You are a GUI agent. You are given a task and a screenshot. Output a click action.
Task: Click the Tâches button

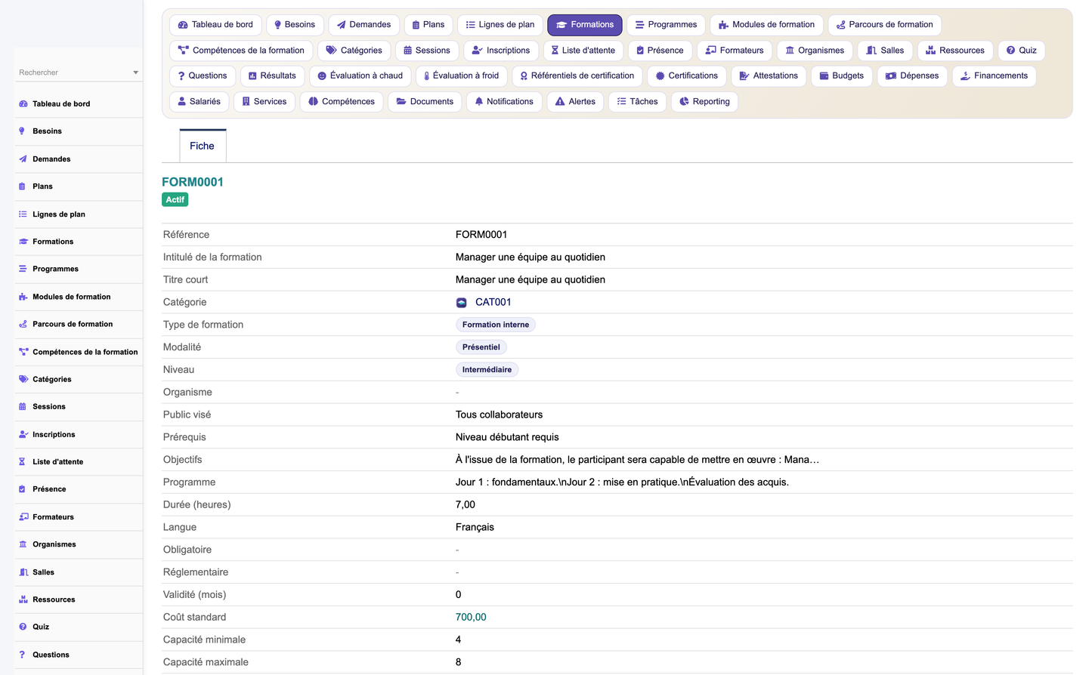click(637, 101)
